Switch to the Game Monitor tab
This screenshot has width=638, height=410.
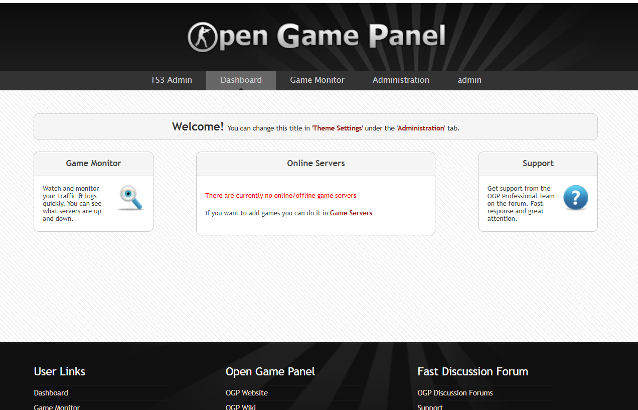pyautogui.click(x=317, y=80)
